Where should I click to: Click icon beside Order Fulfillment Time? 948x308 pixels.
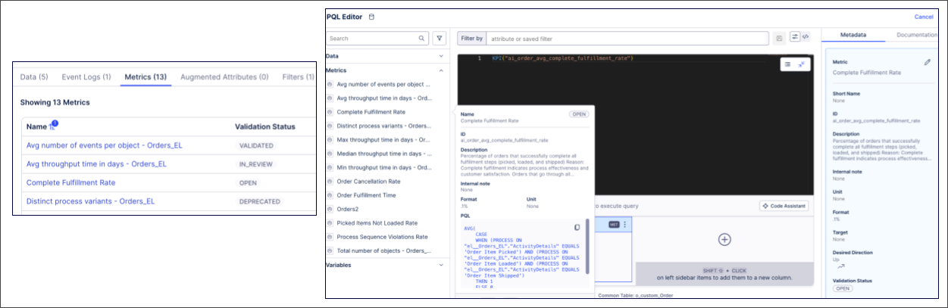tap(330, 195)
